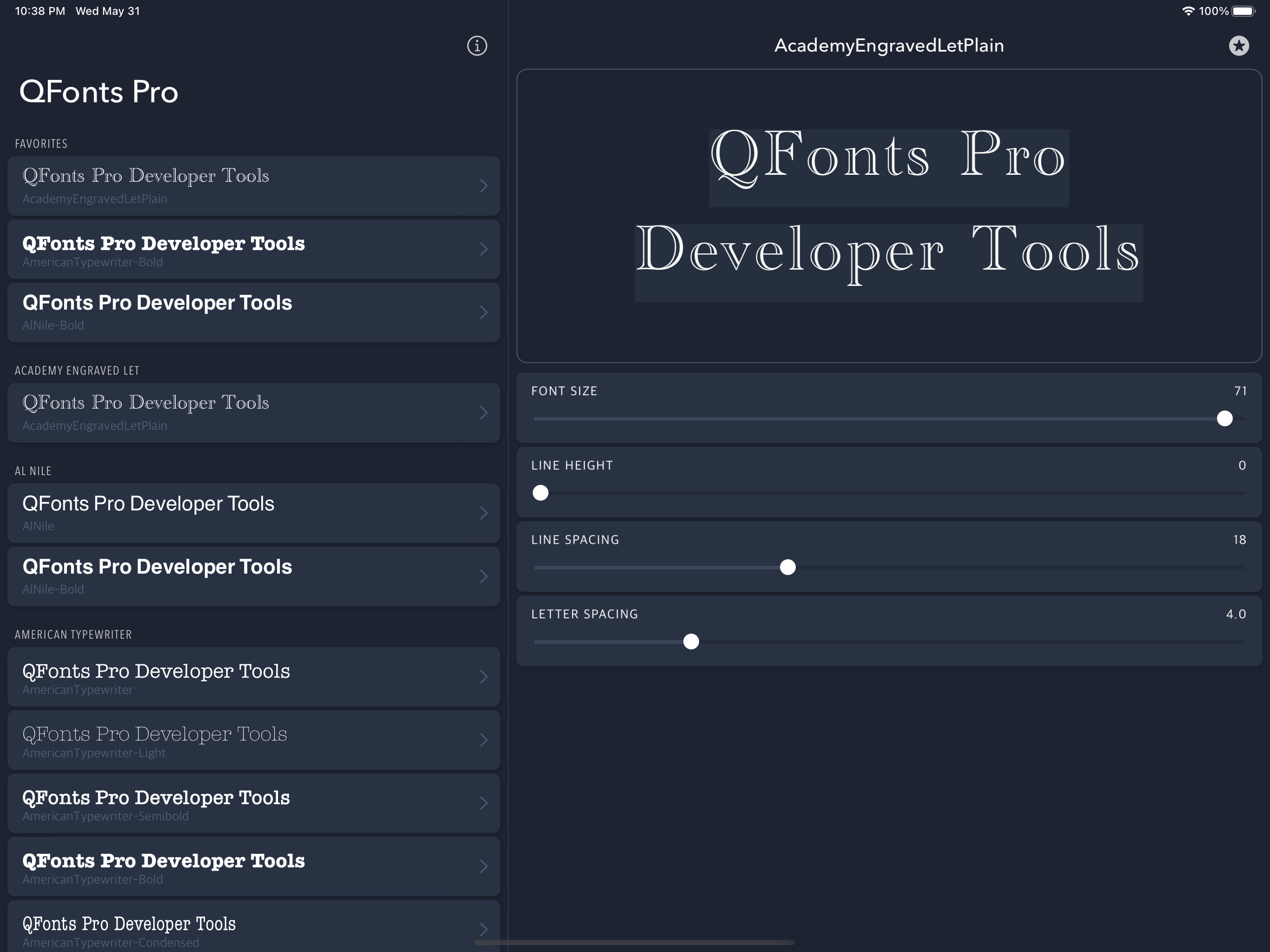Viewport: 1270px width, 952px height.
Task: Click the line spacing value 18
Action: pos(1240,540)
